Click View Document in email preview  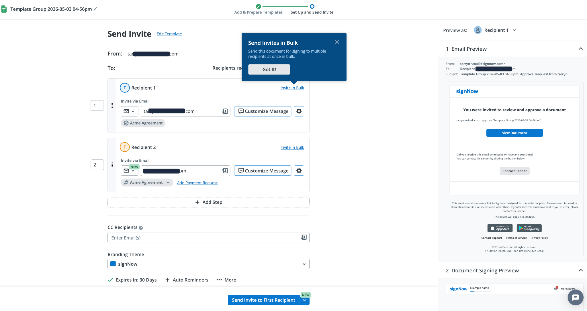click(514, 133)
